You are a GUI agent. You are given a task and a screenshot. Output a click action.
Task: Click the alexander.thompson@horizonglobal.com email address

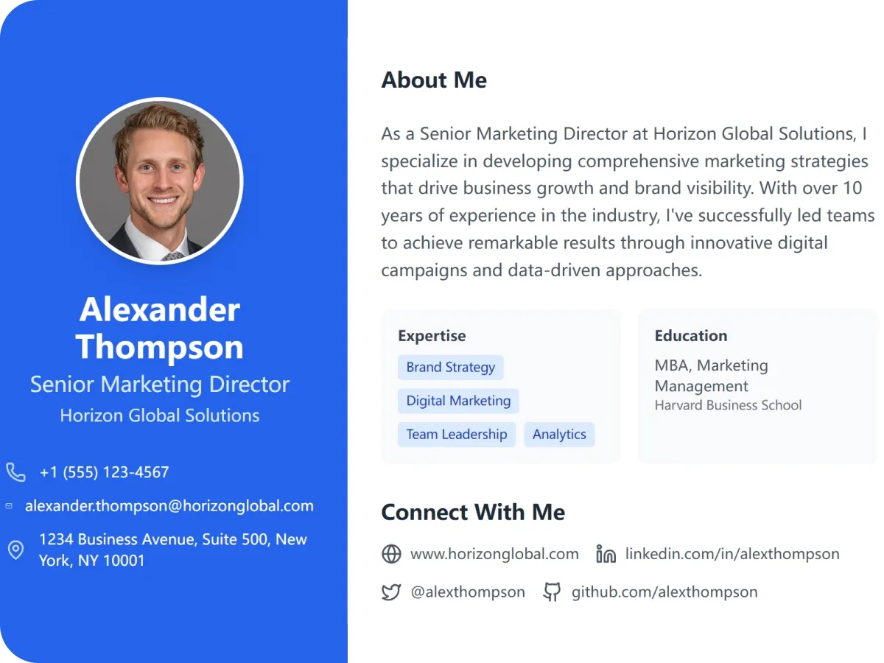pyautogui.click(x=169, y=506)
